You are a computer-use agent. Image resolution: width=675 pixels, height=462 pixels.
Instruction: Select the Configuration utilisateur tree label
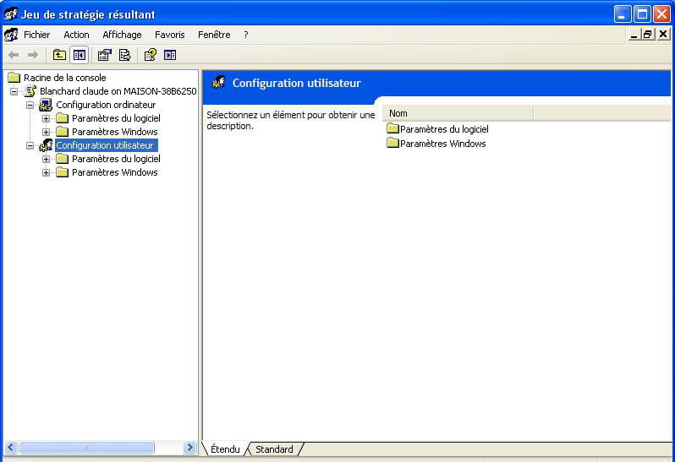click(x=105, y=145)
